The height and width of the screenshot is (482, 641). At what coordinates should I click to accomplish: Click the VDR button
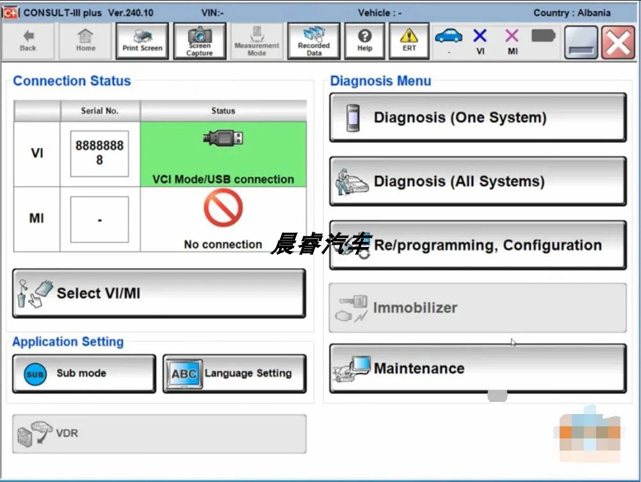[x=159, y=434]
